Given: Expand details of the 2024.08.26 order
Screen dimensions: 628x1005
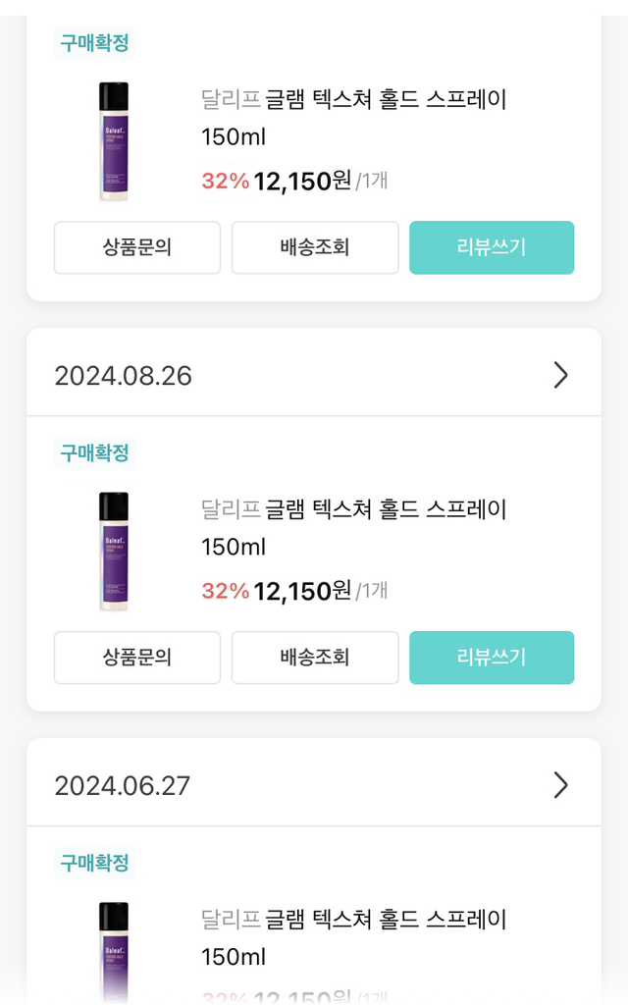Looking at the screenshot, I should [x=559, y=375].
